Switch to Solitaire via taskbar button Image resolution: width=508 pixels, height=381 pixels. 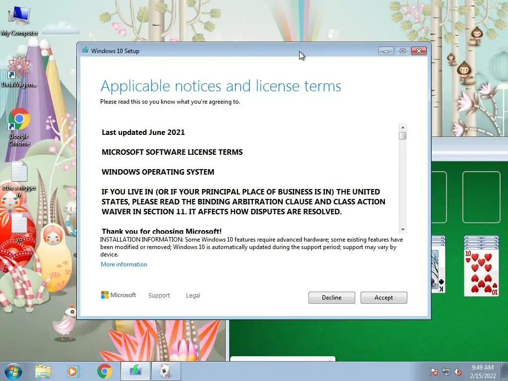click(166, 371)
